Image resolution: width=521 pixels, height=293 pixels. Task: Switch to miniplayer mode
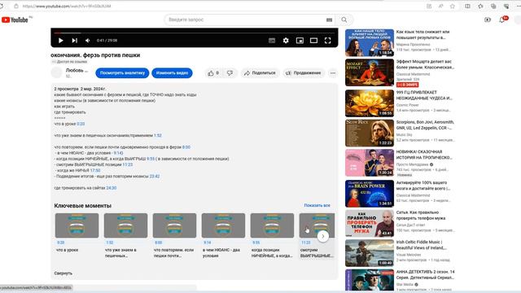pos(300,41)
